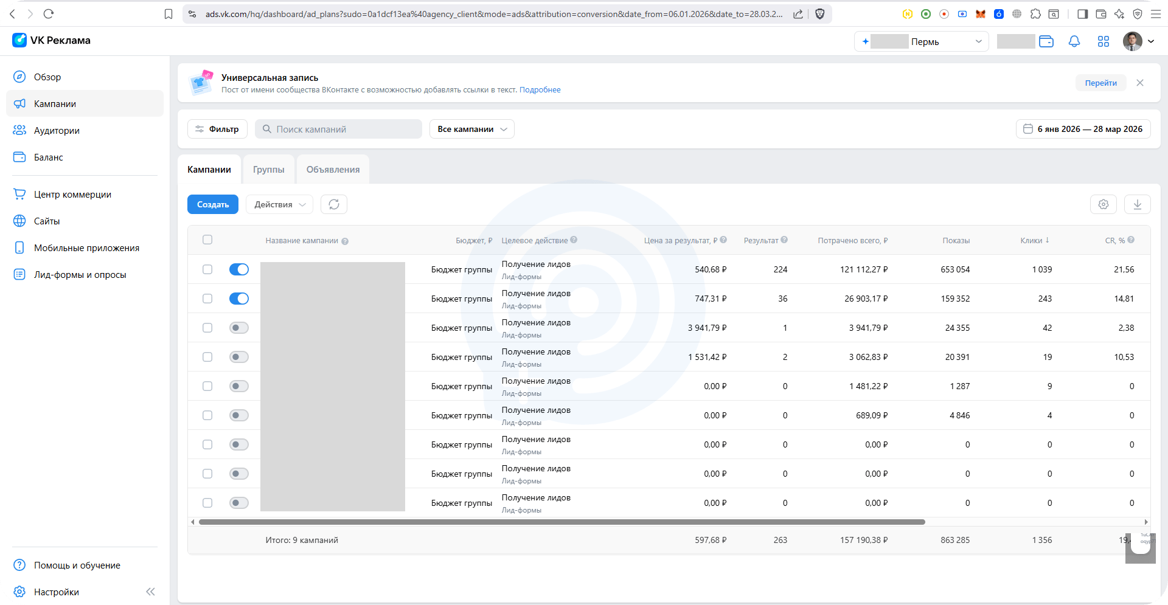Screen dimensions: 1168x605
Task: Click the Поиск кампаний search field
Action: tap(338, 129)
